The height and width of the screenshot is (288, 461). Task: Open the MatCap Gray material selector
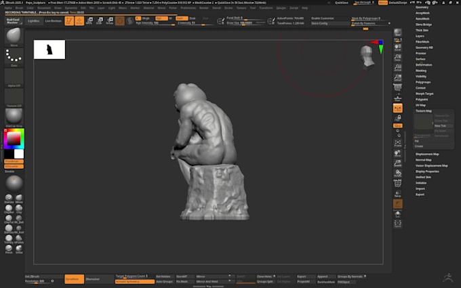point(14,118)
